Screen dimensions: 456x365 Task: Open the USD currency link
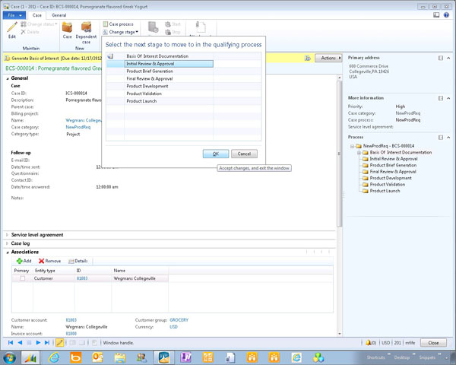coord(173,327)
